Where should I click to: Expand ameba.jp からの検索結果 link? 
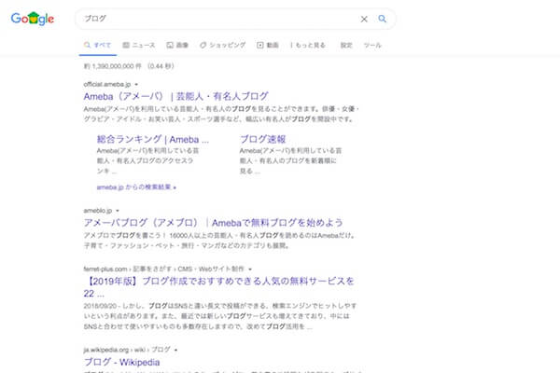tap(136, 187)
